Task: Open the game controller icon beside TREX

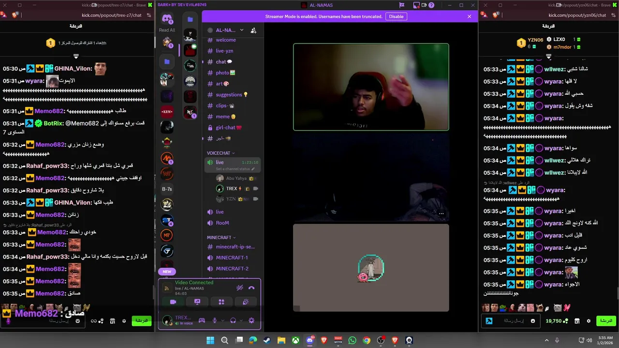Action: point(202,320)
